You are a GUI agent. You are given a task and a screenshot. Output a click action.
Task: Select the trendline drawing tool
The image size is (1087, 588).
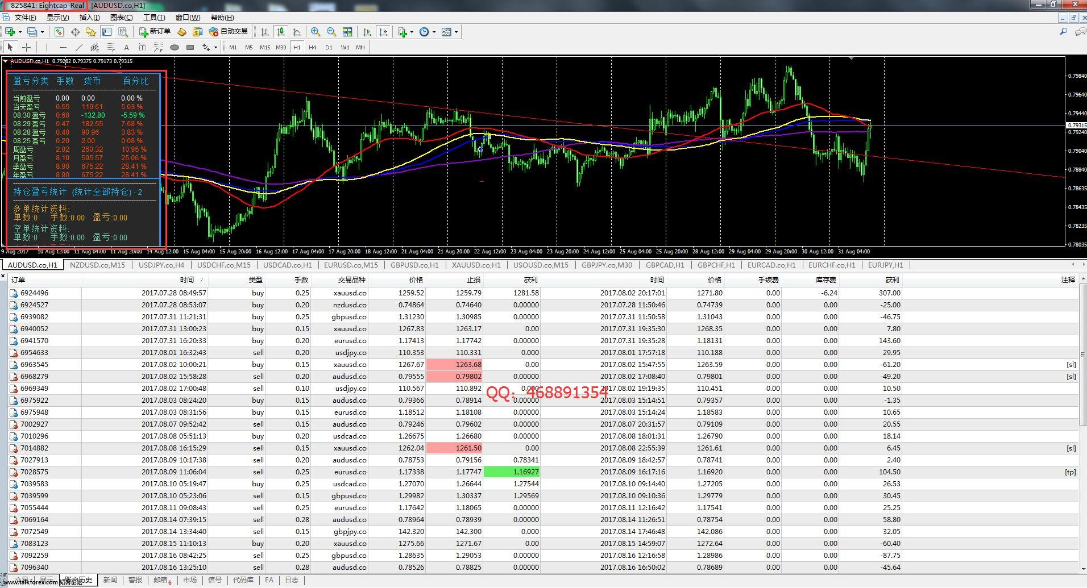click(x=78, y=47)
